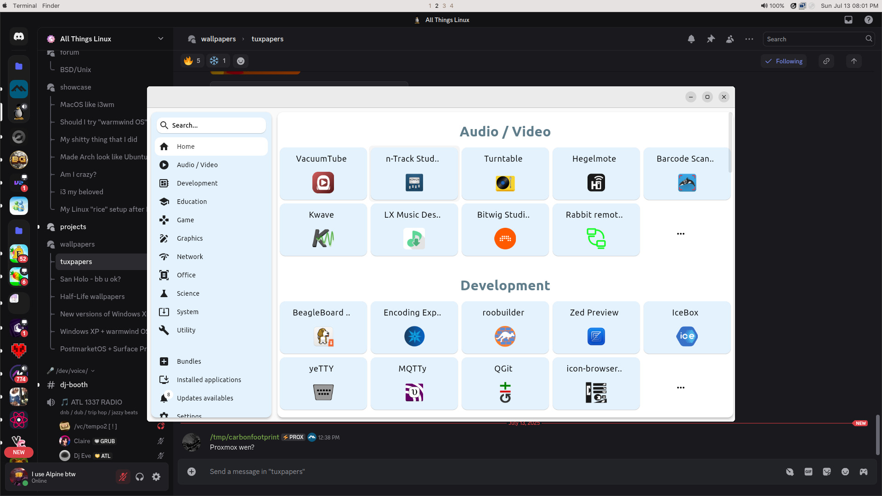Screen dimensions: 882x496
Task: Show more Audio / Video apps ellipsis
Action: 680,234
